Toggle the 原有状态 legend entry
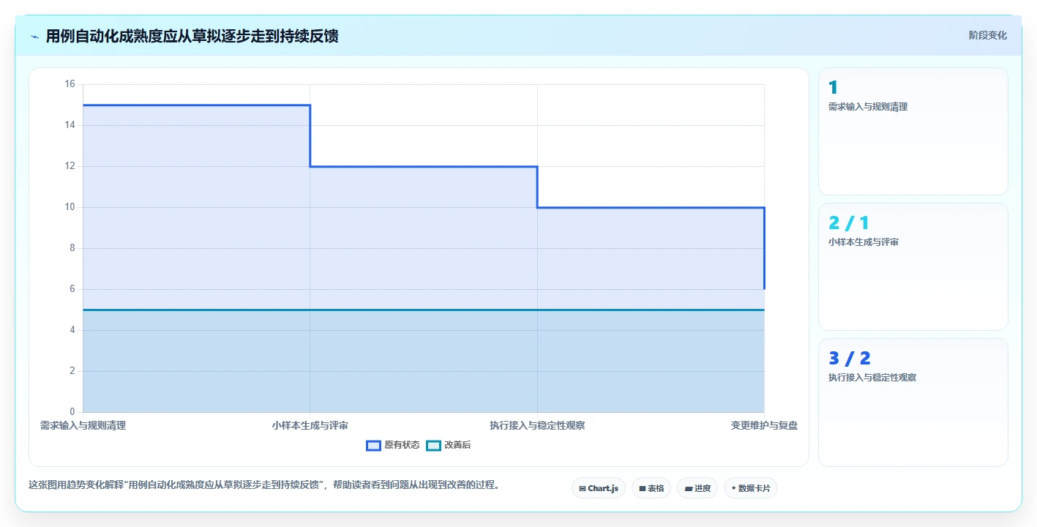The height and width of the screenshot is (527, 1037). [x=393, y=445]
